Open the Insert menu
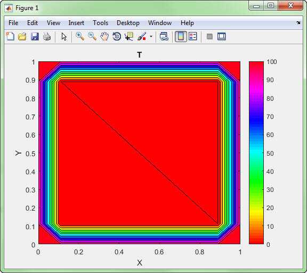Image resolution: width=307 pixels, height=273 pixels. pos(76,23)
